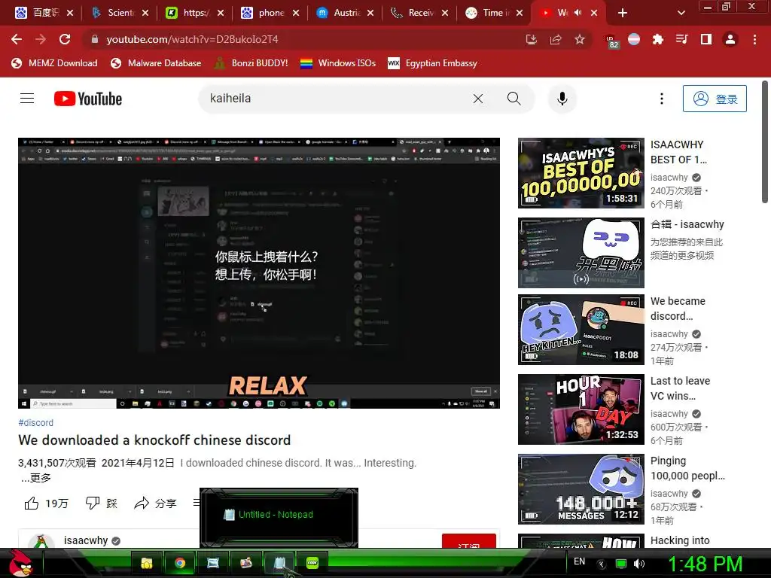771x578 pixels.
Task: Click the volume tray icon
Action: 639,564
